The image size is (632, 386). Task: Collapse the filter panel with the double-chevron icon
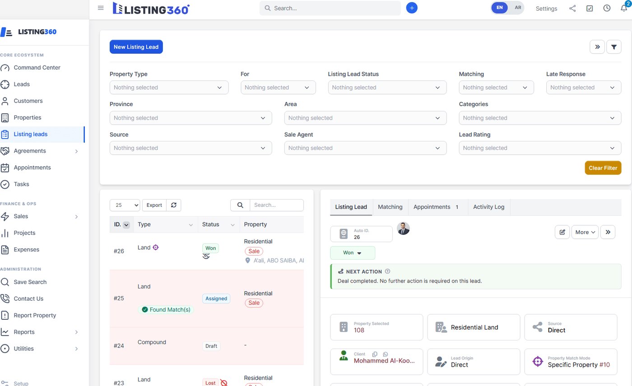pos(597,47)
